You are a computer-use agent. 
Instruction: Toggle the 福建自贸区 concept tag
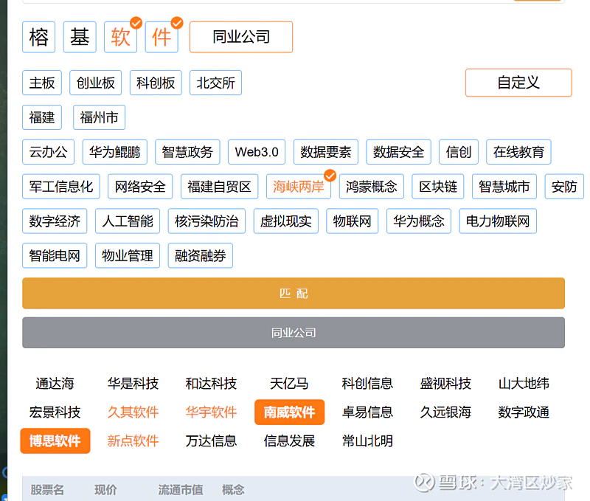coord(219,187)
